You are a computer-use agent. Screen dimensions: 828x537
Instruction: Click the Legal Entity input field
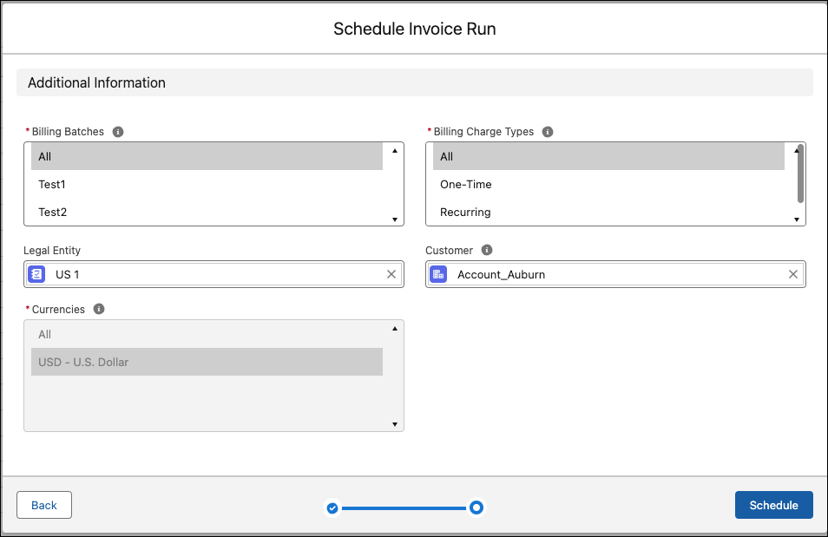217,274
